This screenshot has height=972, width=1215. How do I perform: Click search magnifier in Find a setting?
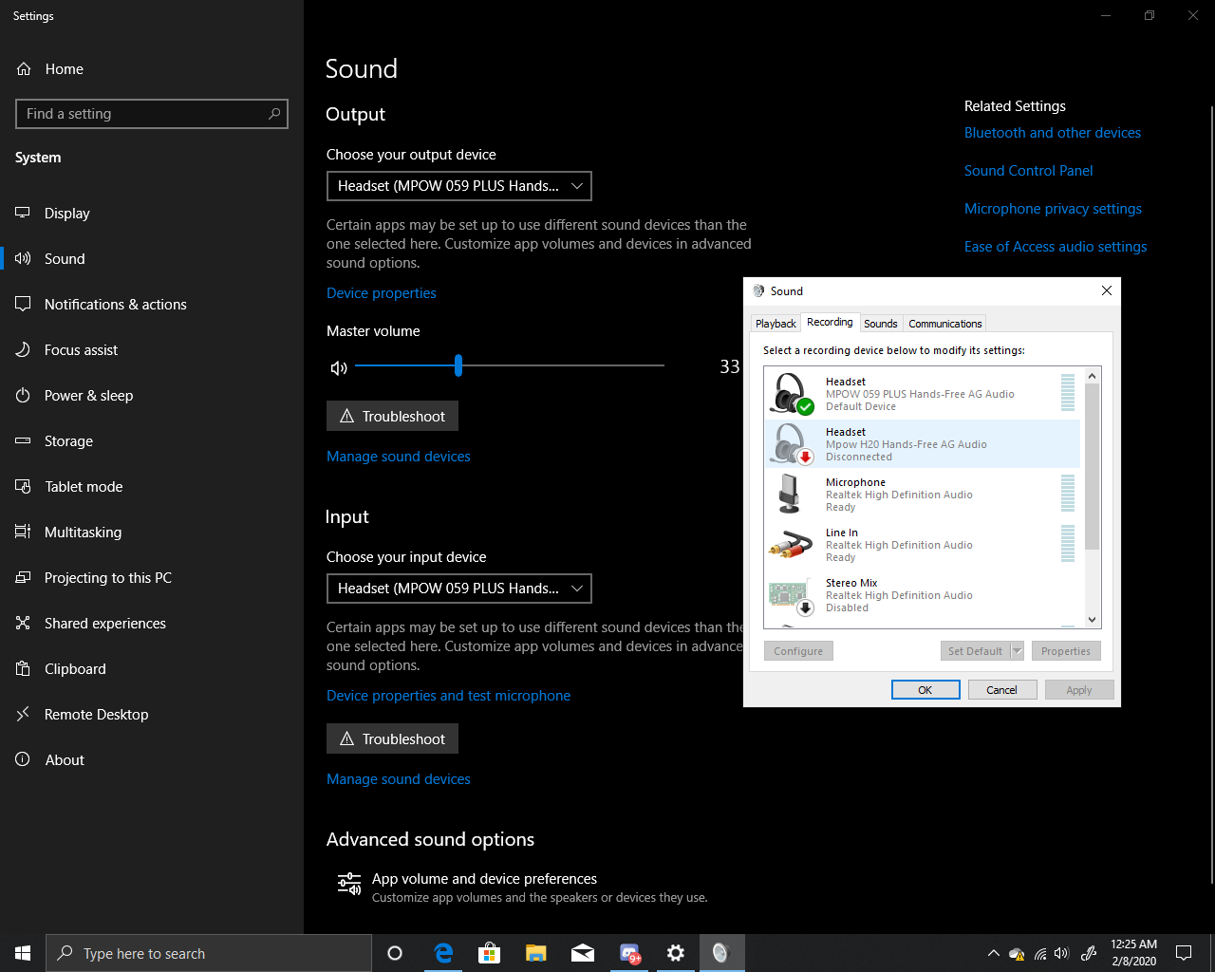pyautogui.click(x=274, y=114)
